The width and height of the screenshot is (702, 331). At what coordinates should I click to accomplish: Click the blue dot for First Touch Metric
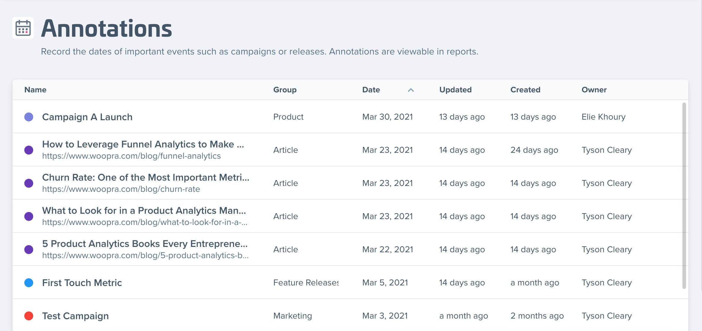pos(29,283)
